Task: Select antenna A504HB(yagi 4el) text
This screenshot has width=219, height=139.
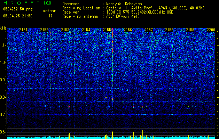Action: (123, 16)
